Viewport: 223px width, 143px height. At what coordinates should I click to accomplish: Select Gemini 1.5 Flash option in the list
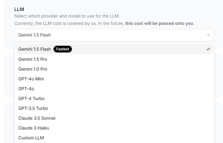(35, 49)
